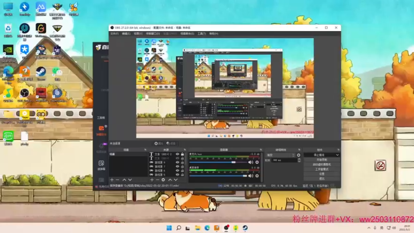The image size is (414, 233).
Task: Mute the 桌面音频 speaker icon
Action: point(250,176)
